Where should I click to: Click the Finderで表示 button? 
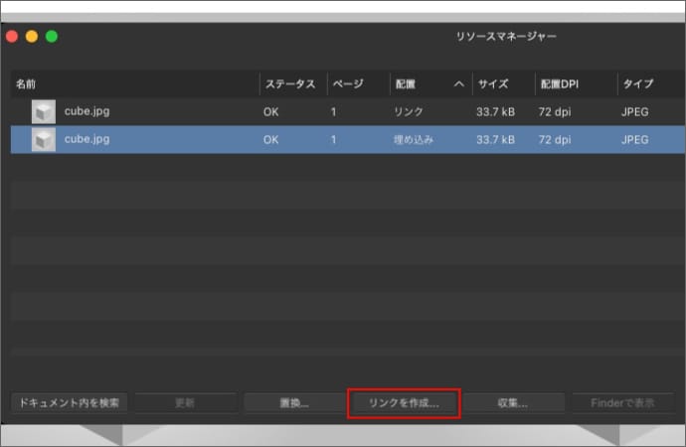pyautogui.click(x=622, y=403)
